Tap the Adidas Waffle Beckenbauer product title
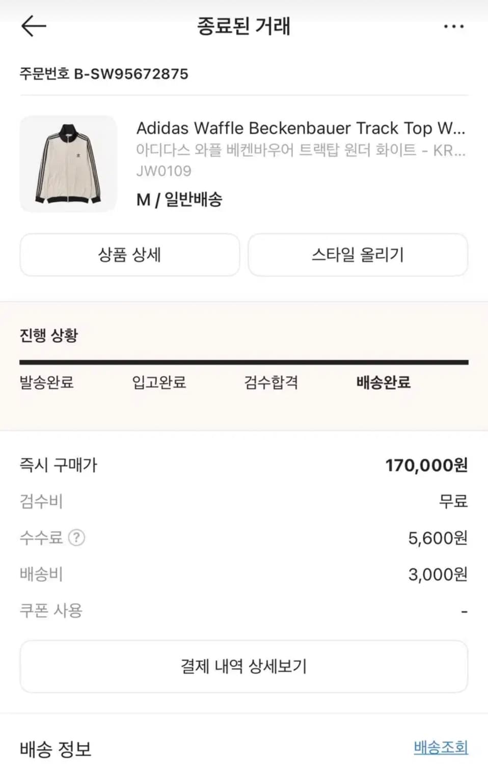Viewport: 488px width, 764px height. point(301,128)
